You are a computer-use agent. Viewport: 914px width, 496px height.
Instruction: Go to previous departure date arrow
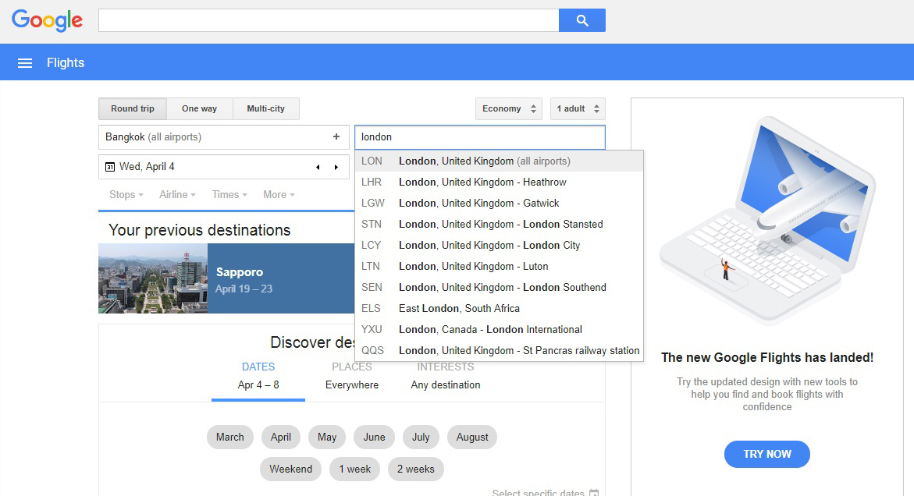pos(318,167)
